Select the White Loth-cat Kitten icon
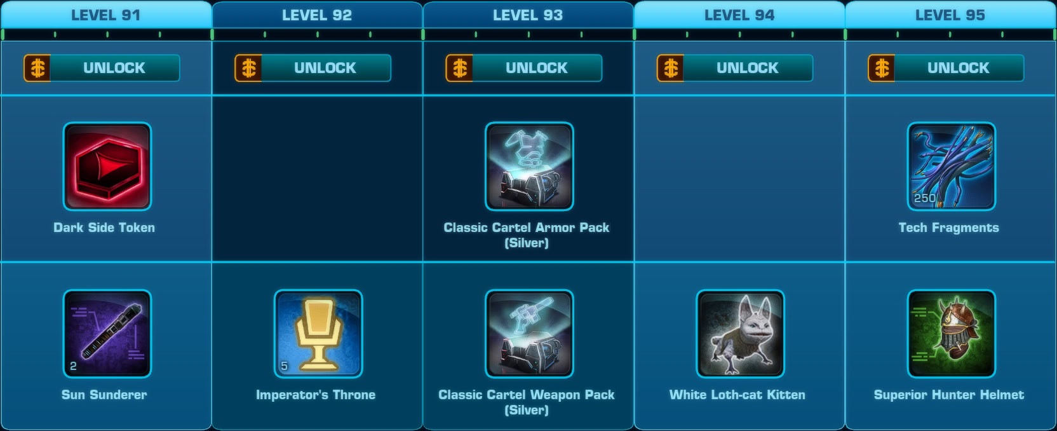The image size is (1057, 431). point(741,334)
